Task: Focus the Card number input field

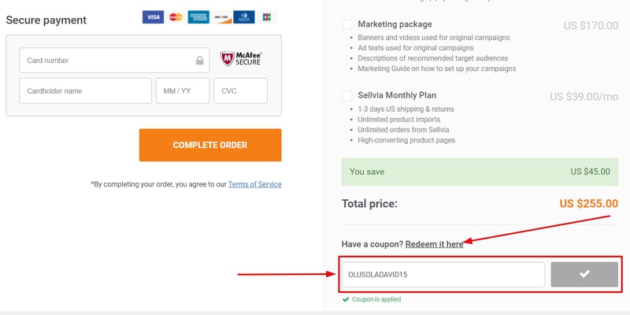Action: tap(106, 61)
